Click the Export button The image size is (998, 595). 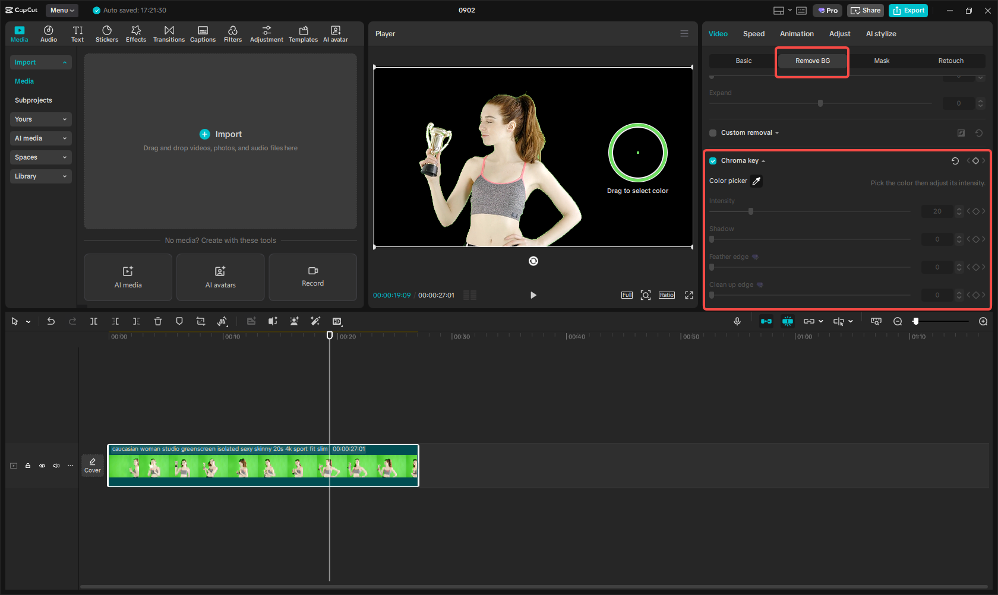[908, 11]
